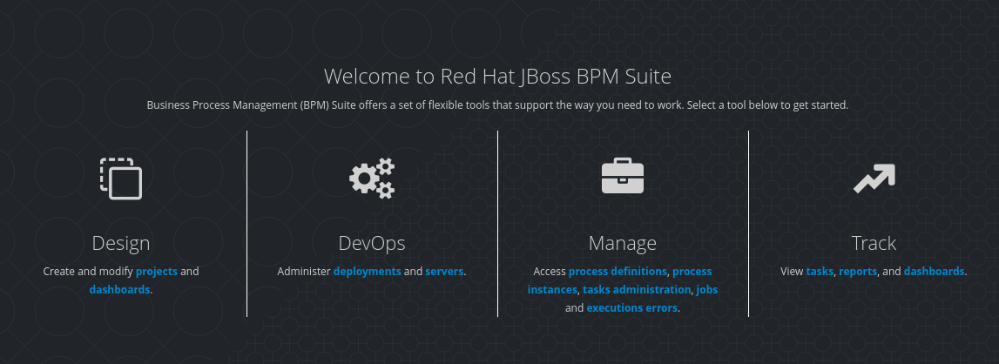Click the DevOps heading
Screen dimensions: 999x364
click(372, 243)
